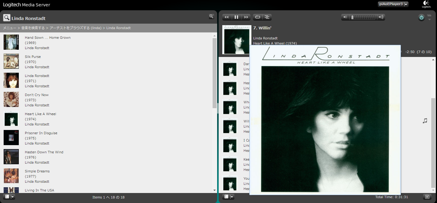437x203 pixels.
Task: Click Simple Dreams cover thumbnail
Action: 11,176
